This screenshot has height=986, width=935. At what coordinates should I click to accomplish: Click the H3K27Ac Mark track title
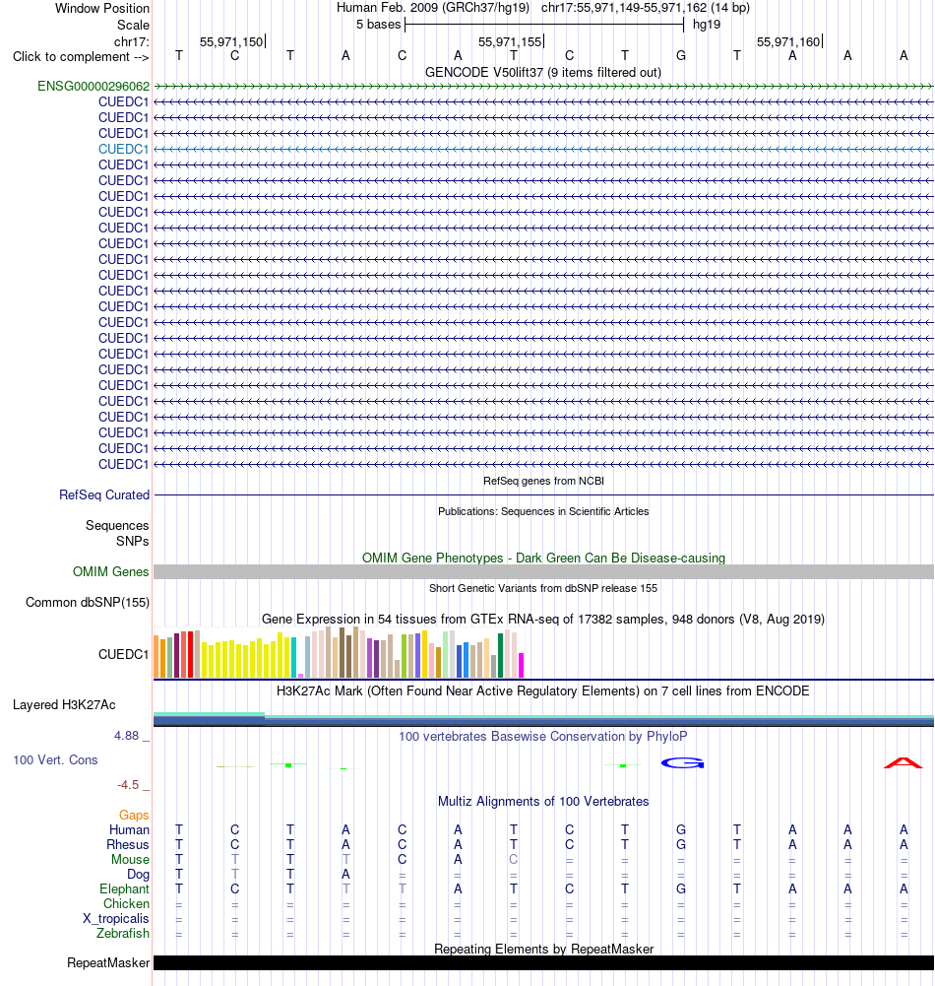coord(543,691)
